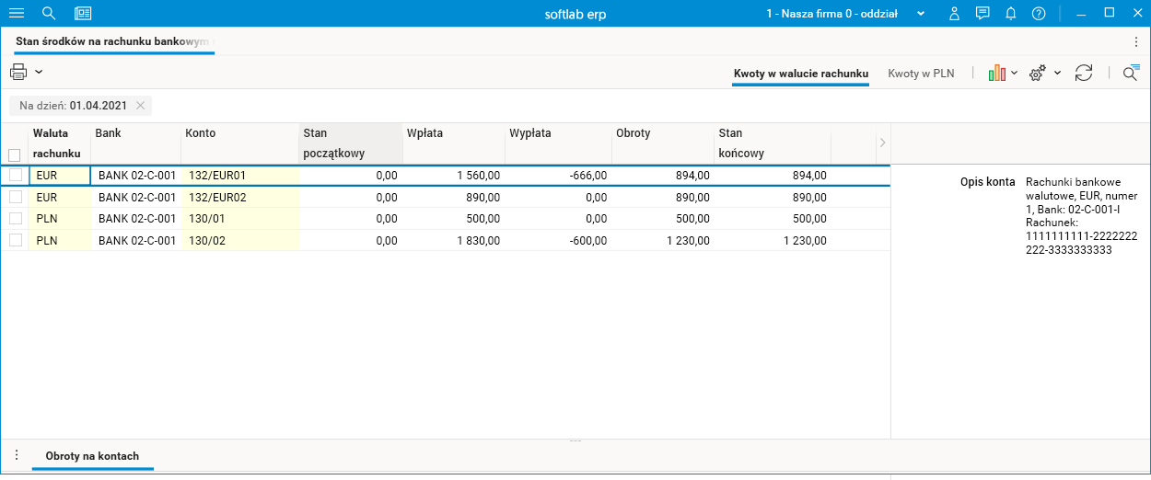Expand the printer options dropdown arrow
Viewport: 1151px width, 480px height.
pos(39,72)
